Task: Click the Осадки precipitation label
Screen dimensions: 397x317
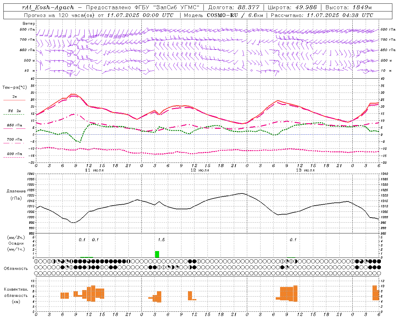Action: [x=16, y=243]
